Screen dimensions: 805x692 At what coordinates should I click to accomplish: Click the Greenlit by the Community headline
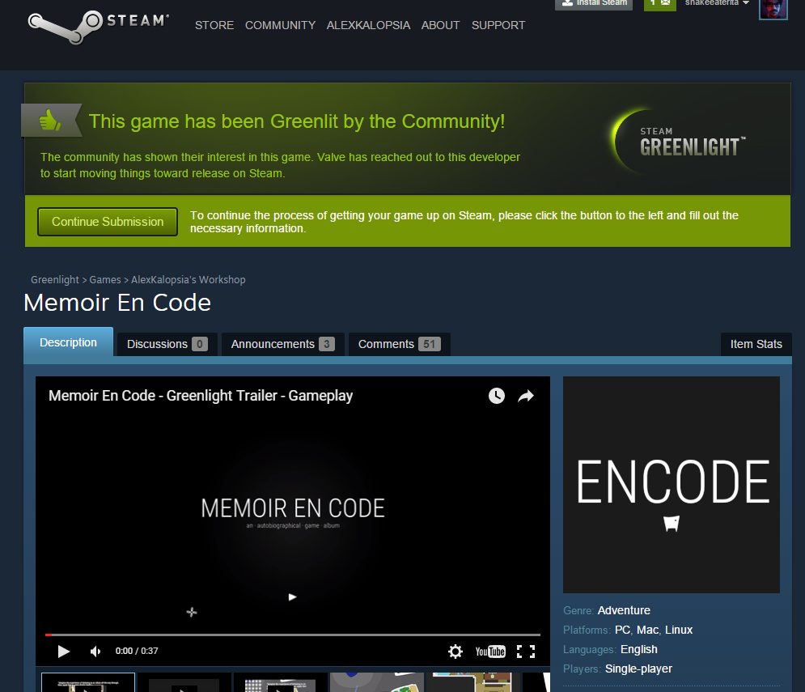pos(297,121)
